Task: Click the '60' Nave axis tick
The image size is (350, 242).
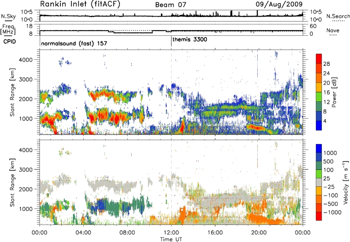Action: tap(313, 26)
